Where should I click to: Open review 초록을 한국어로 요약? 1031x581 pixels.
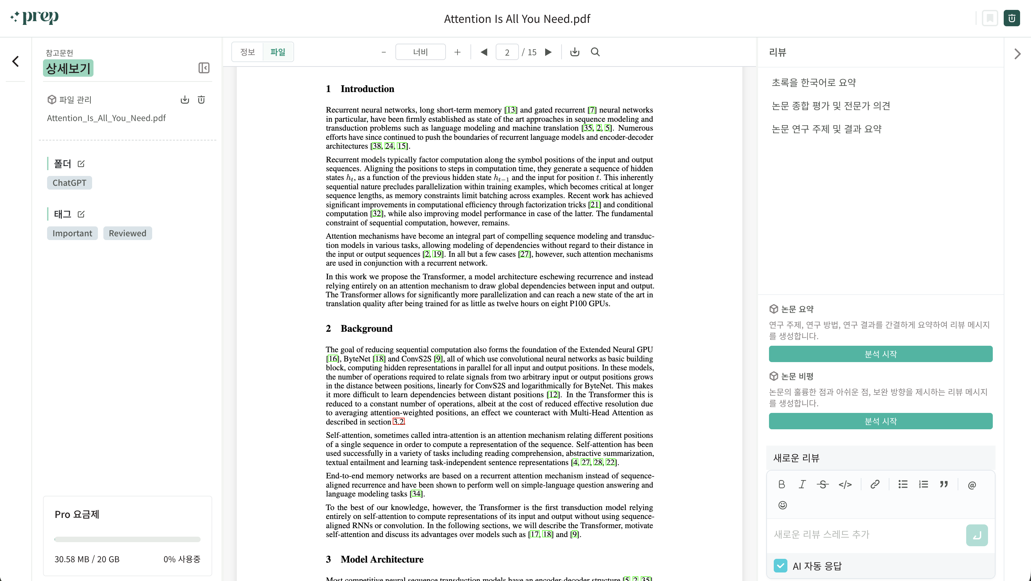[814, 83]
